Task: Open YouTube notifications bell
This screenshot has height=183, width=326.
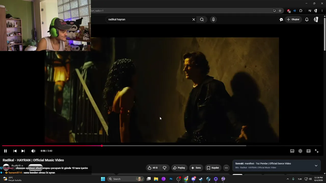Action: tap(307, 20)
